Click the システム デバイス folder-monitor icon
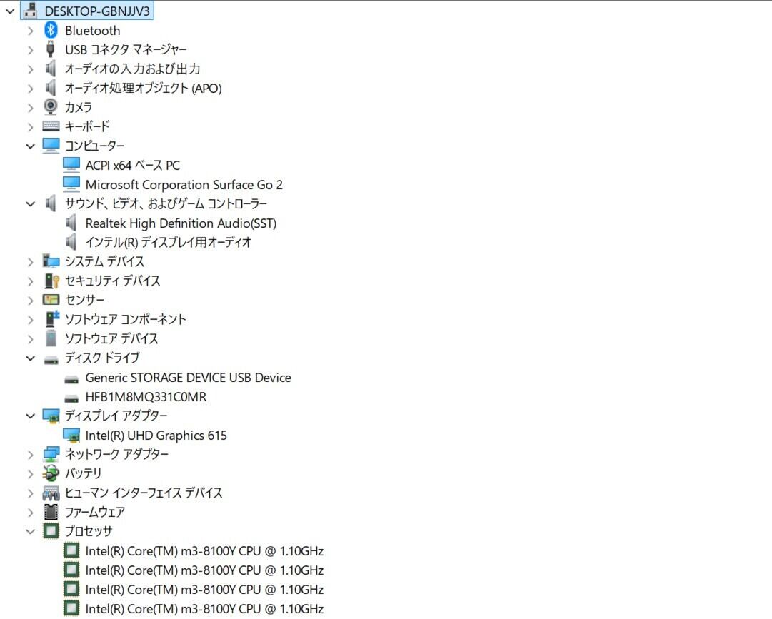772x619 pixels. pos(51,261)
